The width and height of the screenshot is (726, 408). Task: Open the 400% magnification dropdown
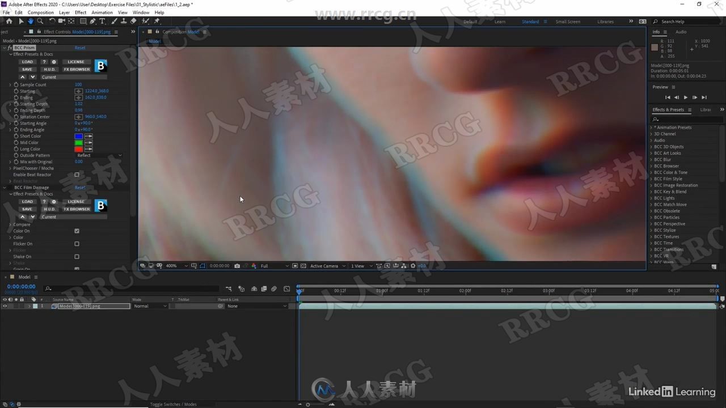[176, 266]
